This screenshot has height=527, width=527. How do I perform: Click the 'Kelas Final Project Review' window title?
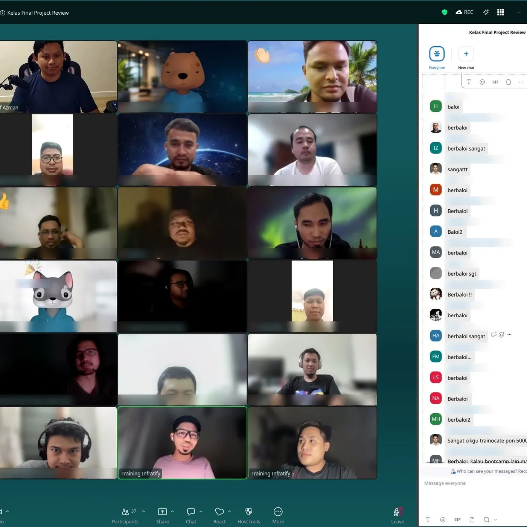coord(38,13)
